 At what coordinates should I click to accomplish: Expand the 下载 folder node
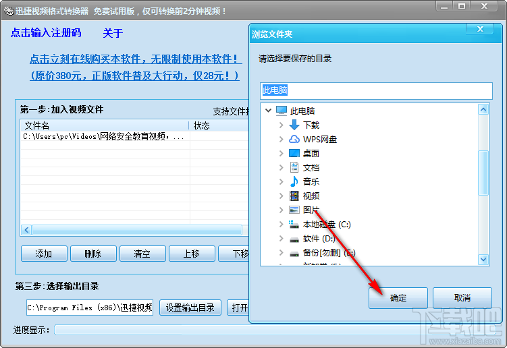click(281, 125)
